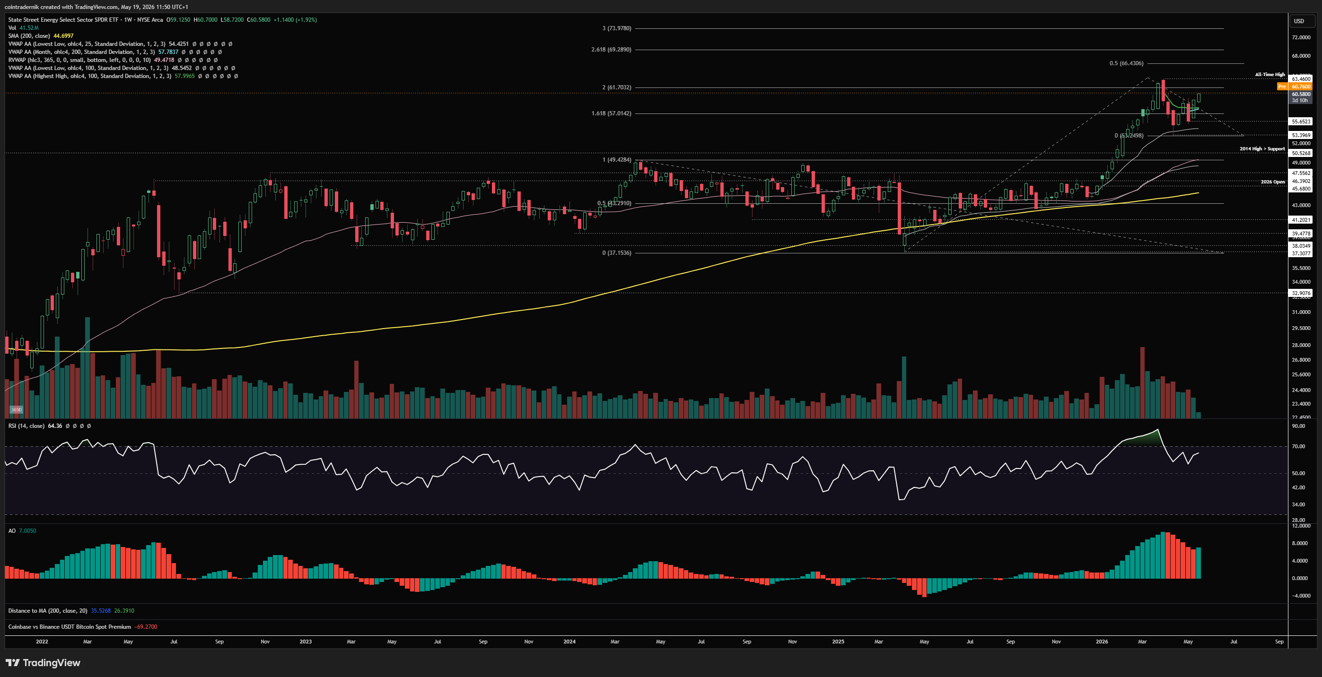Click the 37.3077 price axis label

[x=1301, y=253]
